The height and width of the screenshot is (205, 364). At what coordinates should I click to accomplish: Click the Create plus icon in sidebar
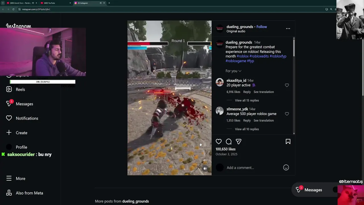click(9, 133)
